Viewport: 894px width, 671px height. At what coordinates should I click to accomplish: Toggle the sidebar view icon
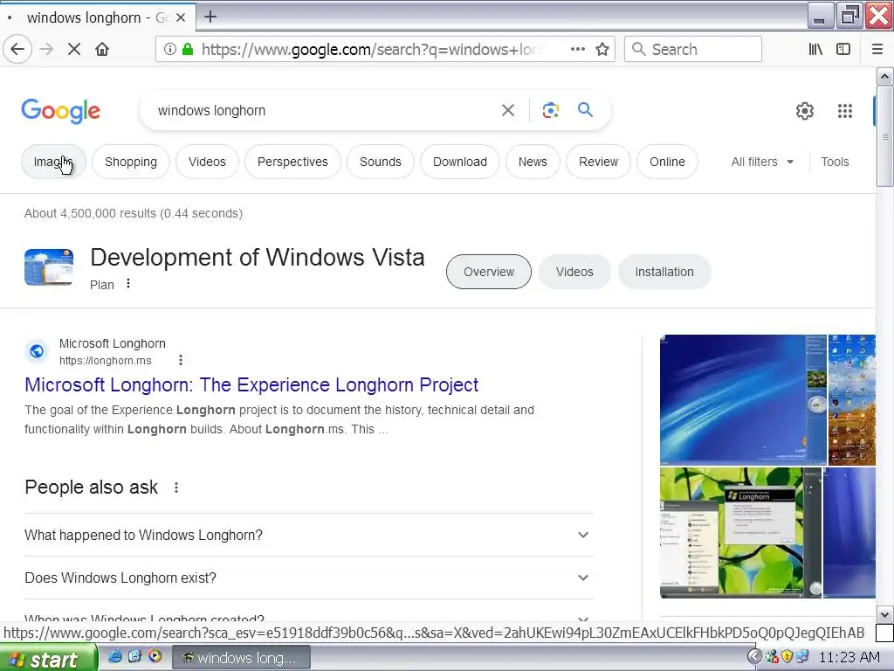click(x=843, y=49)
